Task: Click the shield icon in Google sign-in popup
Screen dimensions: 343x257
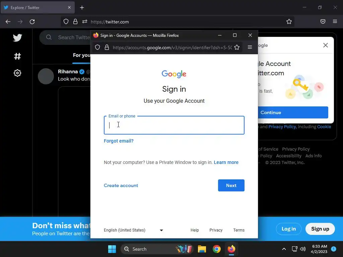Action: pyautogui.click(x=97, y=48)
